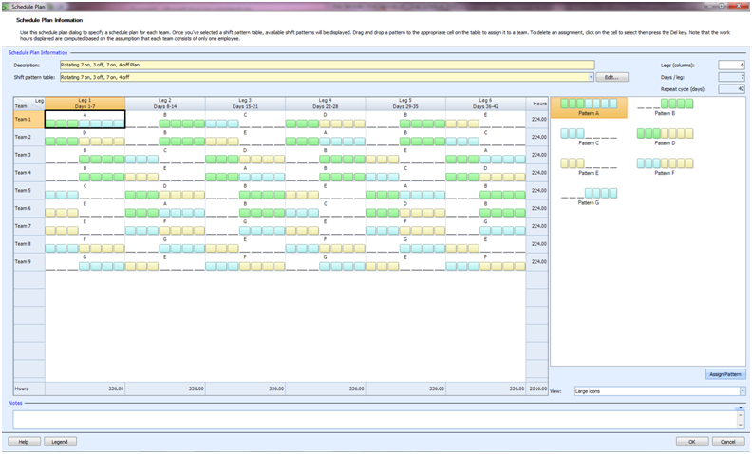Select the Team 9 row header
The width and height of the screenshot is (752, 454).
(29, 261)
